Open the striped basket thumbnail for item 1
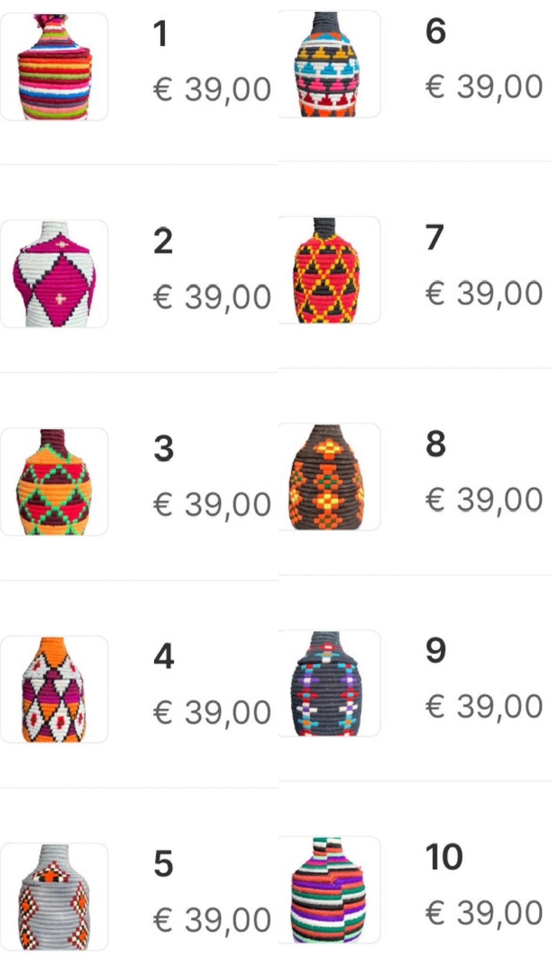This screenshot has width=552, height=962. [54, 67]
